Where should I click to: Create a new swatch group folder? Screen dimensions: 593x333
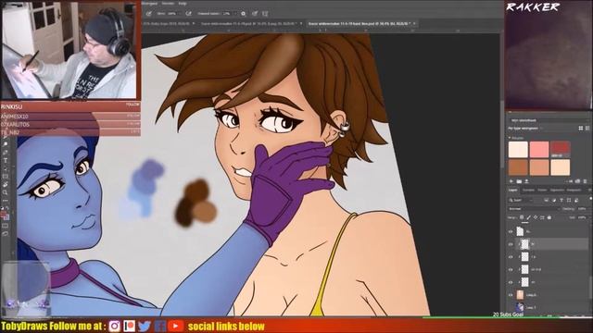click(x=519, y=181)
